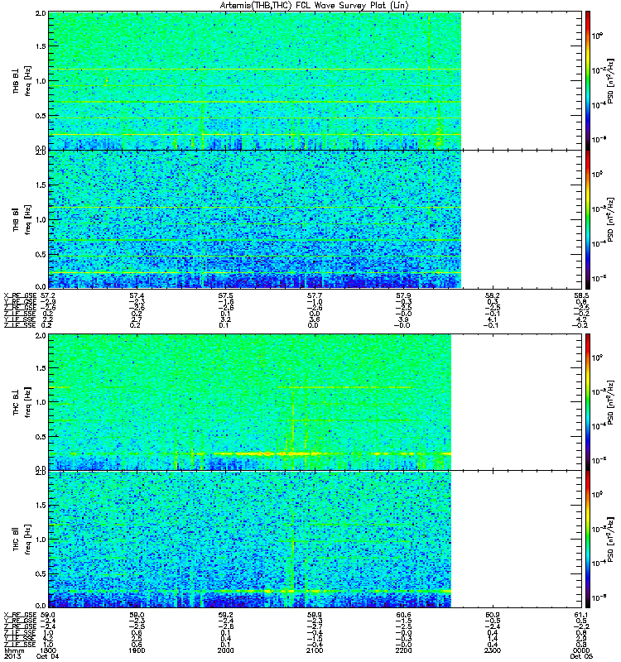Select the 2200 time tick label
This screenshot has width=621, height=662.
[x=403, y=650]
